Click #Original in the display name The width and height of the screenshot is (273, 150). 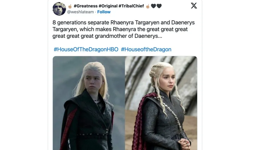coord(108,6)
